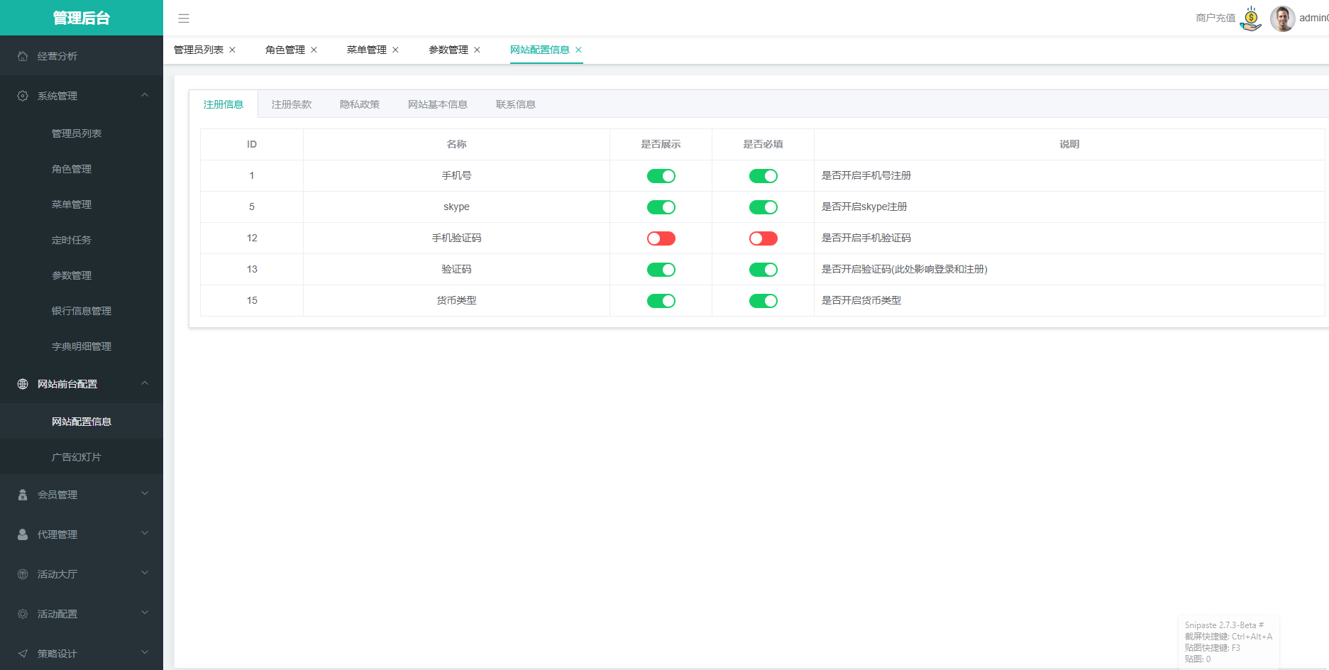Click the member icon beside 会员管理

(23, 495)
